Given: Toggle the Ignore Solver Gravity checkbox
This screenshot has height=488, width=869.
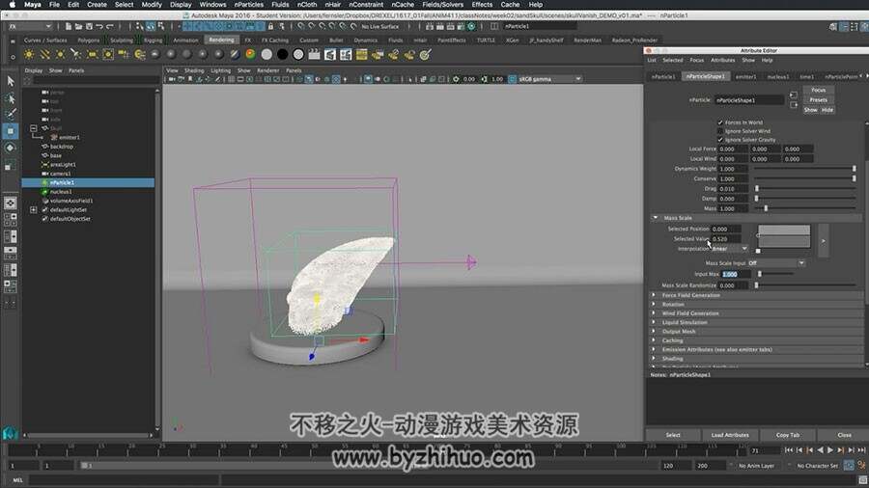Looking at the screenshot, I should (720, 140).
